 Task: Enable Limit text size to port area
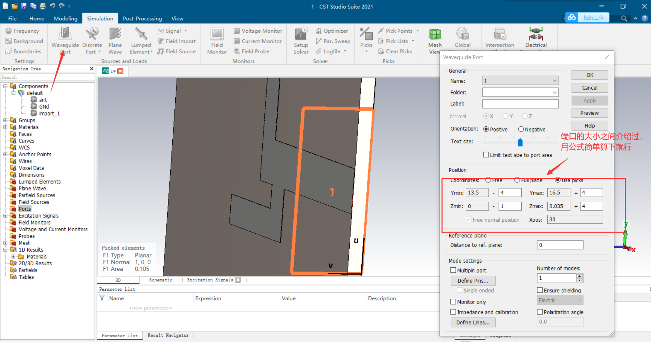pos(486,155)
